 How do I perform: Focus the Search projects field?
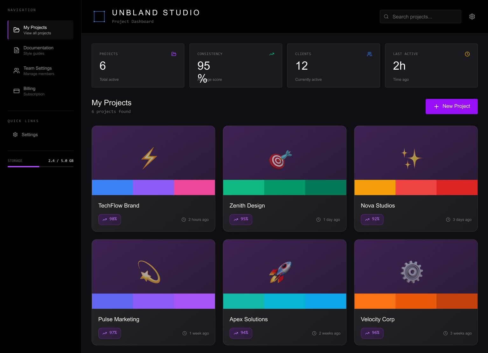(420, 17)
